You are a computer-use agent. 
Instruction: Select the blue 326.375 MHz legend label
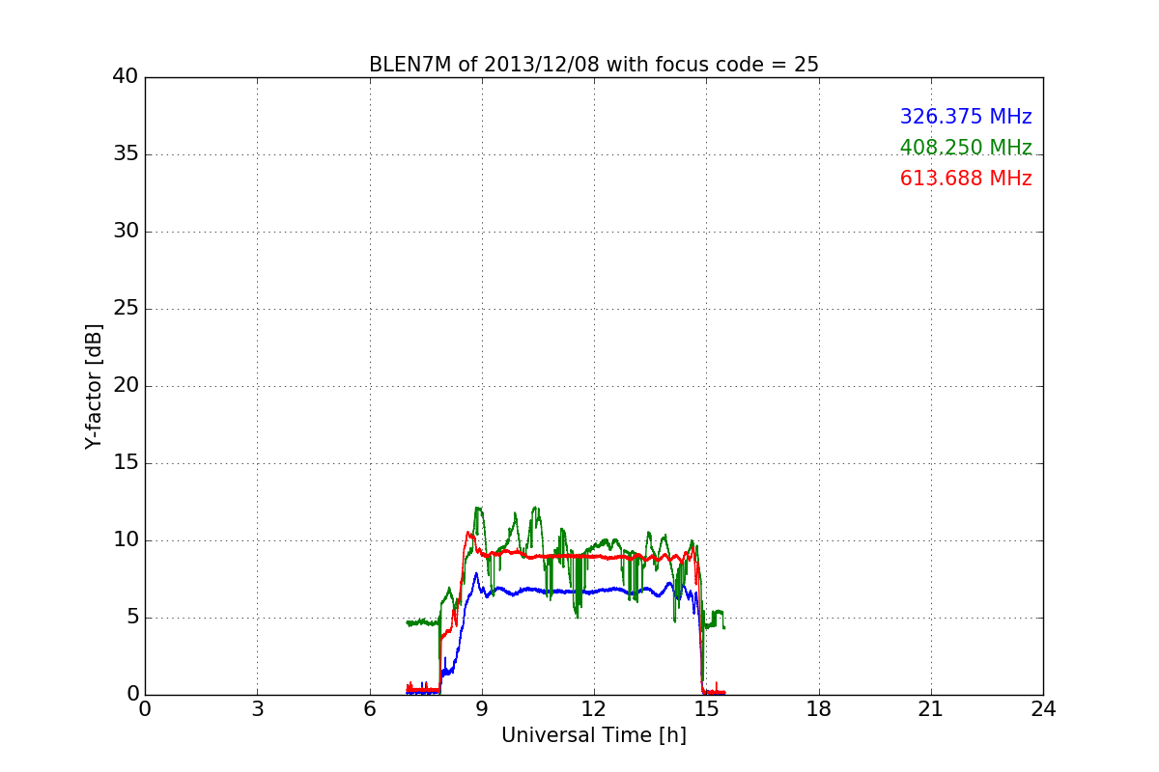[x=966, y=117]
